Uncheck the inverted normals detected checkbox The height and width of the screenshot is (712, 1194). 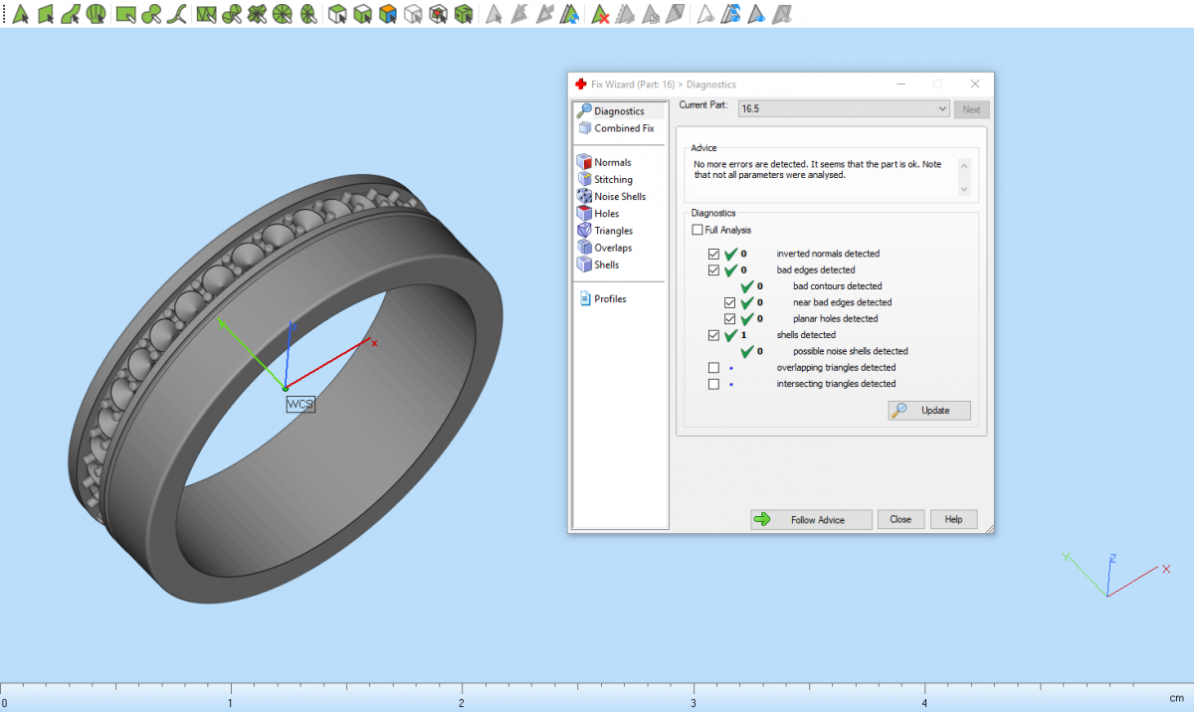point(713,254)
